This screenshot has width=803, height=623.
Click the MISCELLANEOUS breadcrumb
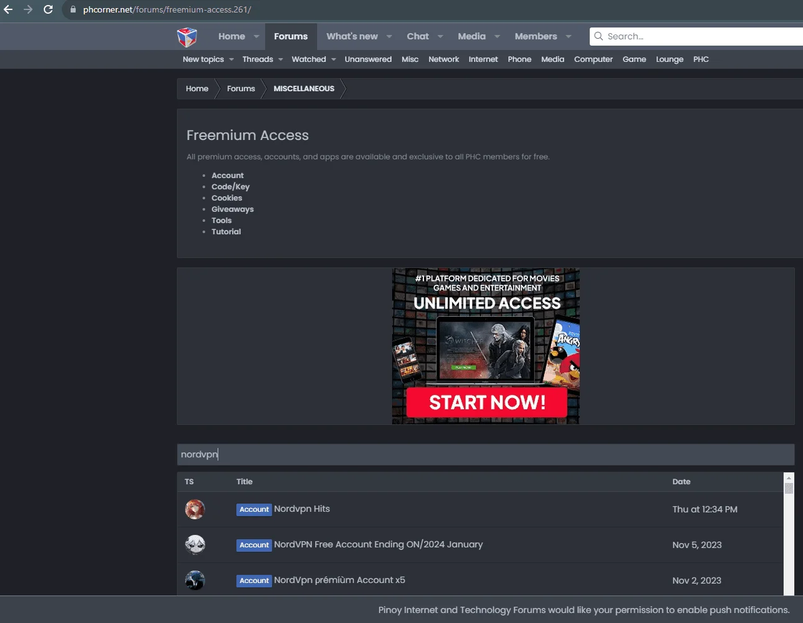(304, 89)
